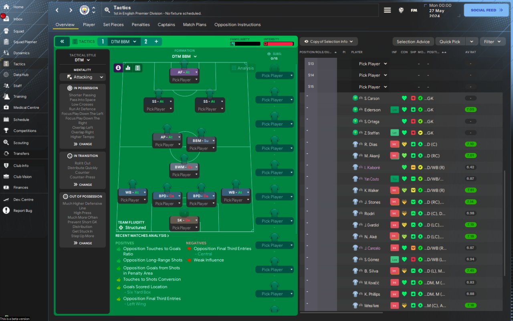The height and width of the screenshot is (321, 513).
Task: Click the Training cone icon in the sidebar
Action: tap(6, 96)
